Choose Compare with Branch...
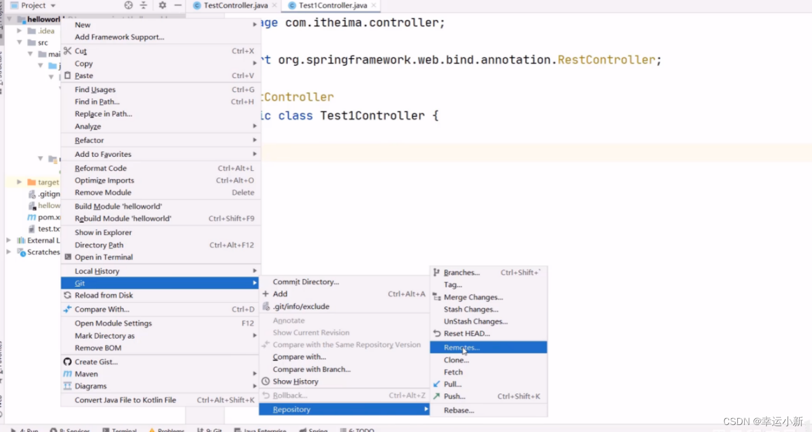812x432 pixels. click(x=344, y=369)
